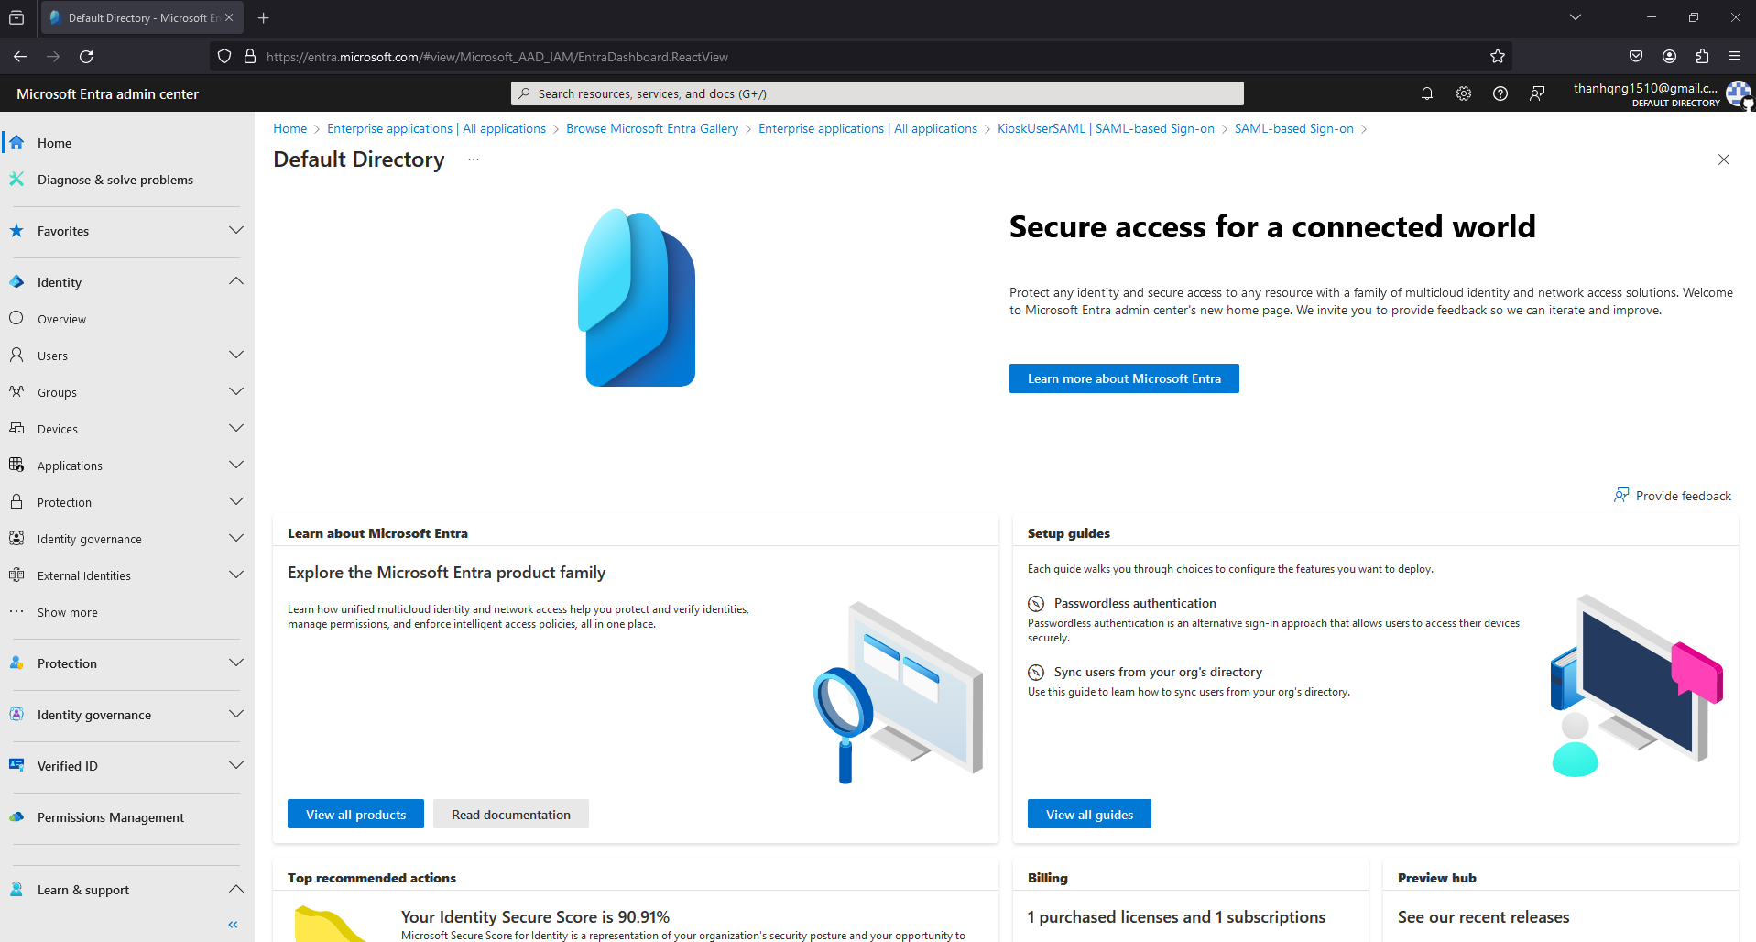Click the SAML-based Sign-on final breadcrumb
The width and height of the screenshot is (1756, 942).
tap(1293, 128)
